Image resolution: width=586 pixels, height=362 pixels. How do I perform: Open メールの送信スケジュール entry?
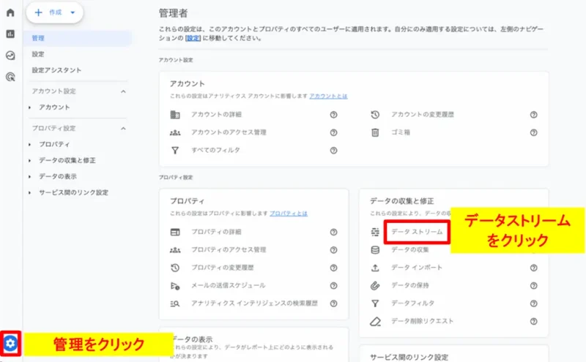click(229, 286)
